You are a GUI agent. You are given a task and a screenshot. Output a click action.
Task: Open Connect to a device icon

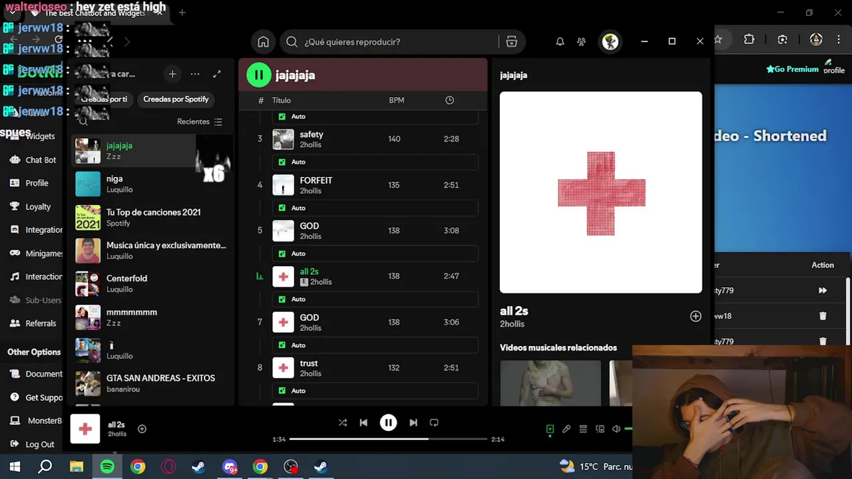600,429
